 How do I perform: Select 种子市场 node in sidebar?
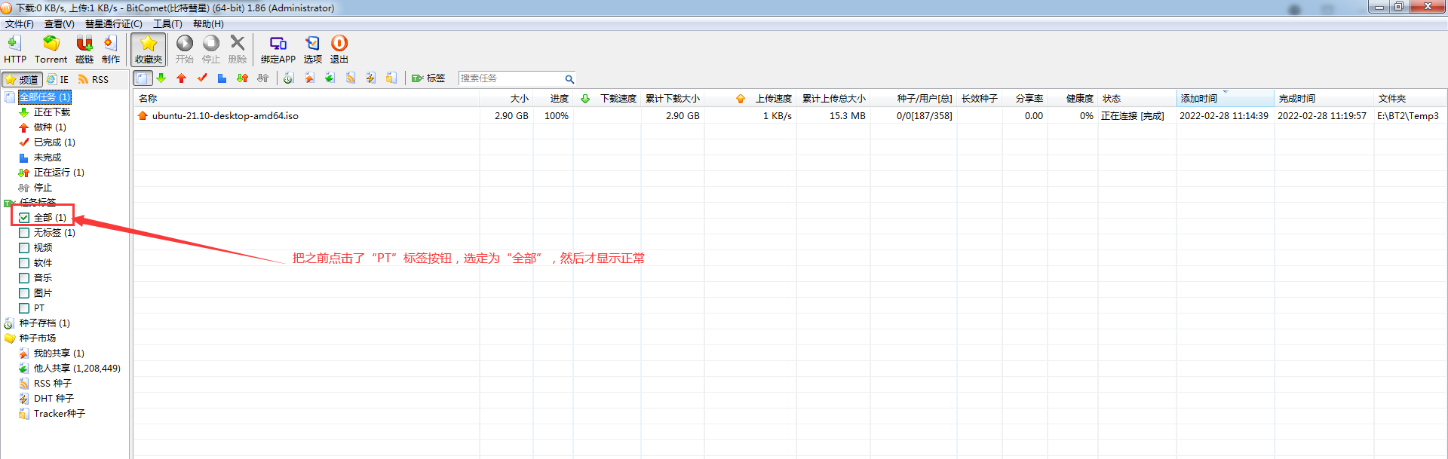pyautogui.click(x=38, y=338)
